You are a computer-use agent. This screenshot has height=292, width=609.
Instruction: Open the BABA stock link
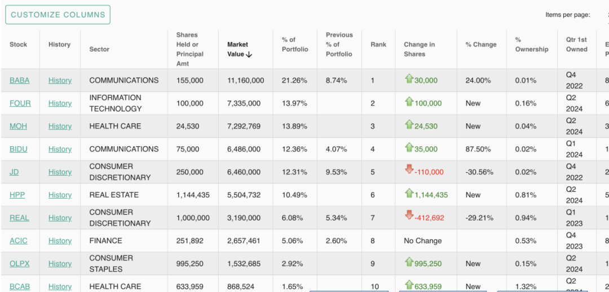click(19, 80)
